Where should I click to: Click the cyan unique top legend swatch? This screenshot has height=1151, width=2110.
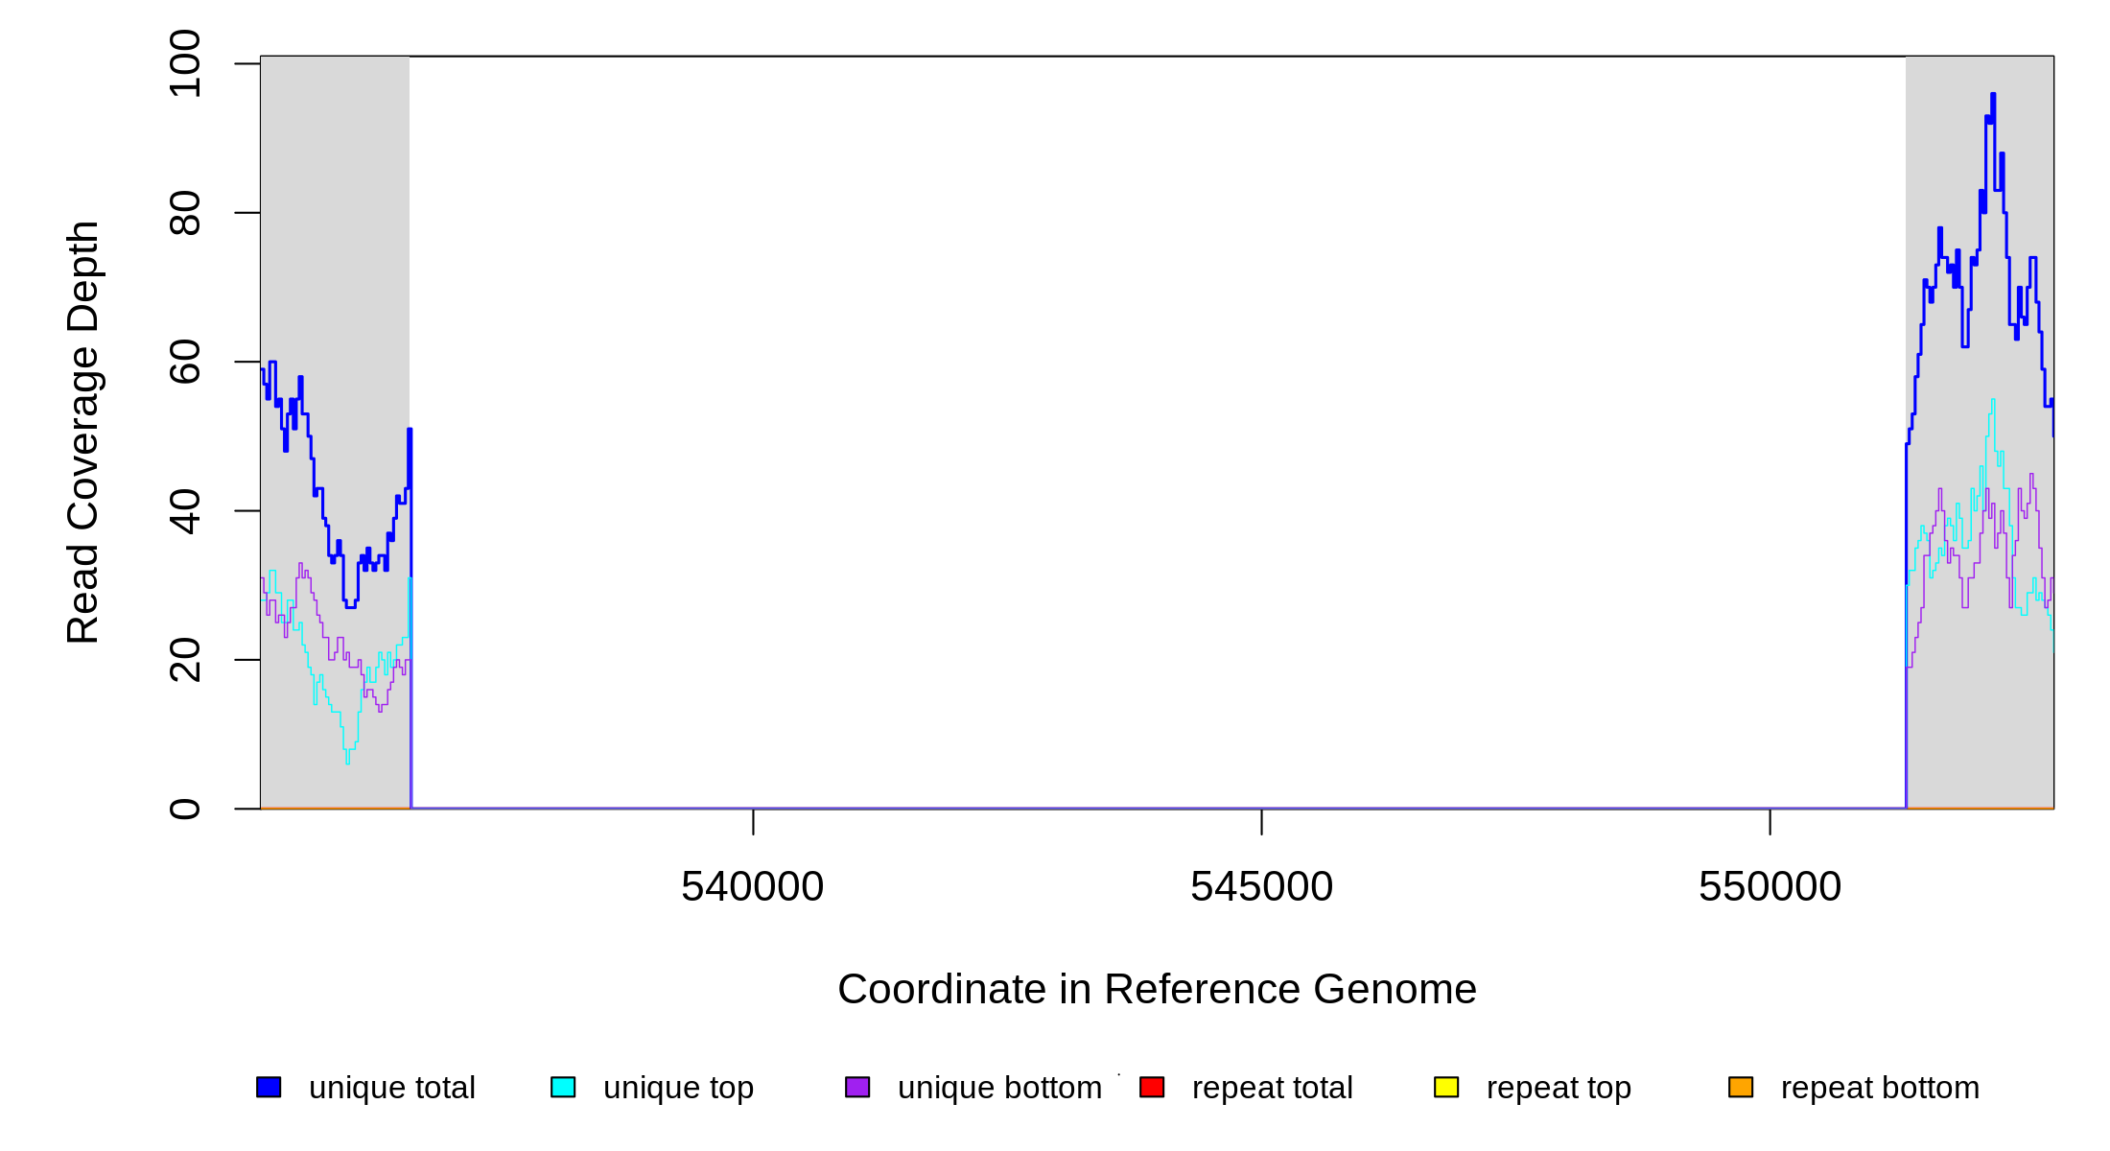[x=563, y=1087]
